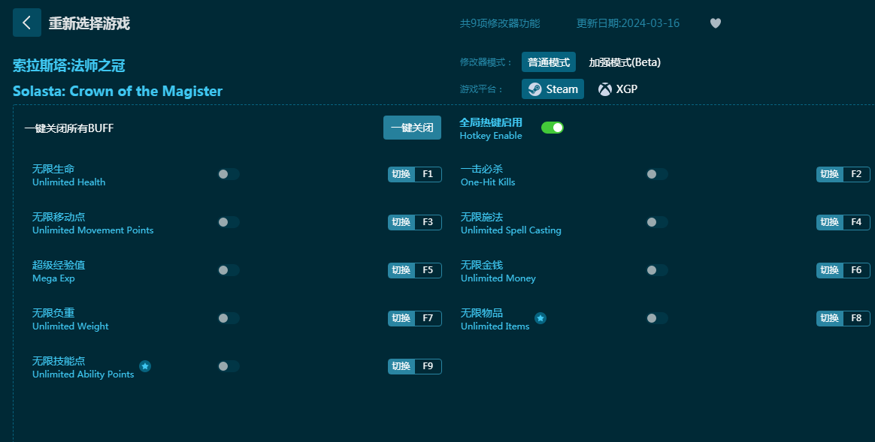
Task: Click 切换 button for F9 hotkey
Action: tap(401, 366)
